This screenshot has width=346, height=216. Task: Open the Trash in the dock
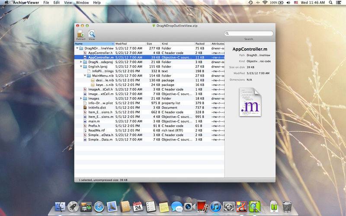[287, 206]
